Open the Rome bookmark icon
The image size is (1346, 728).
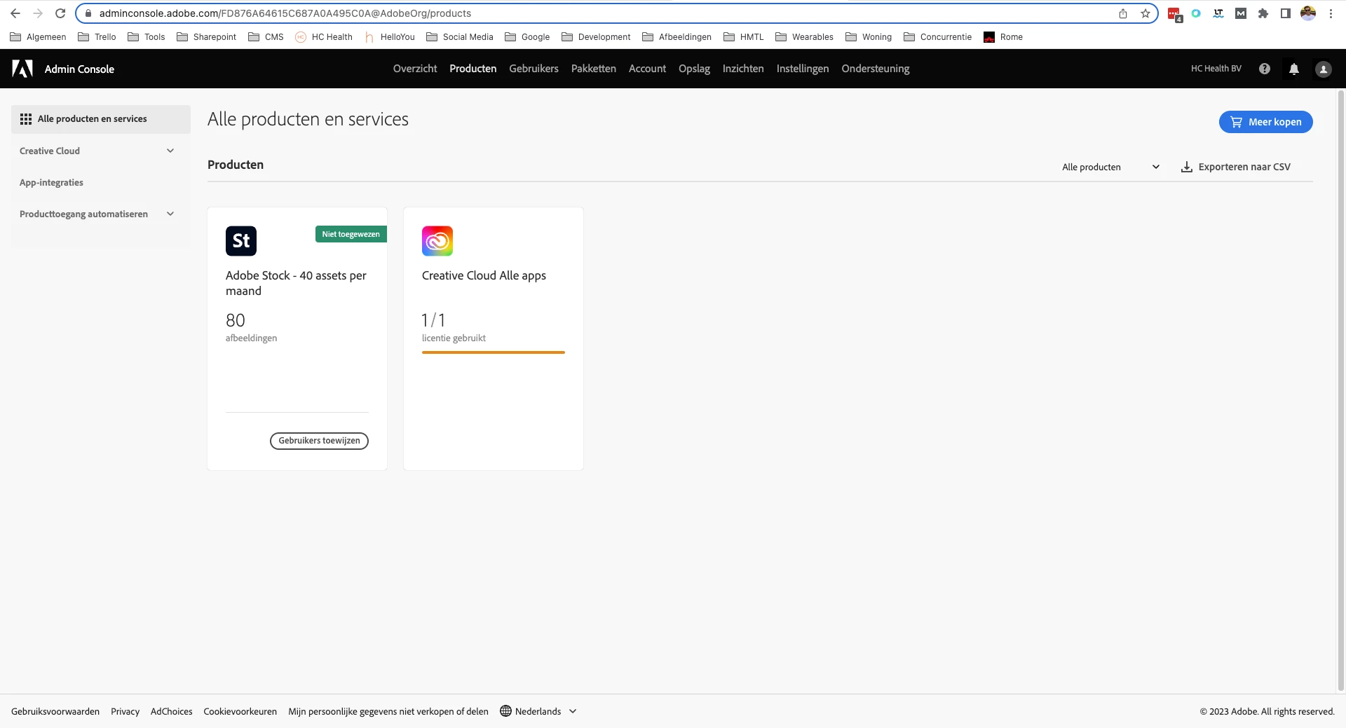tap(989, 37)
